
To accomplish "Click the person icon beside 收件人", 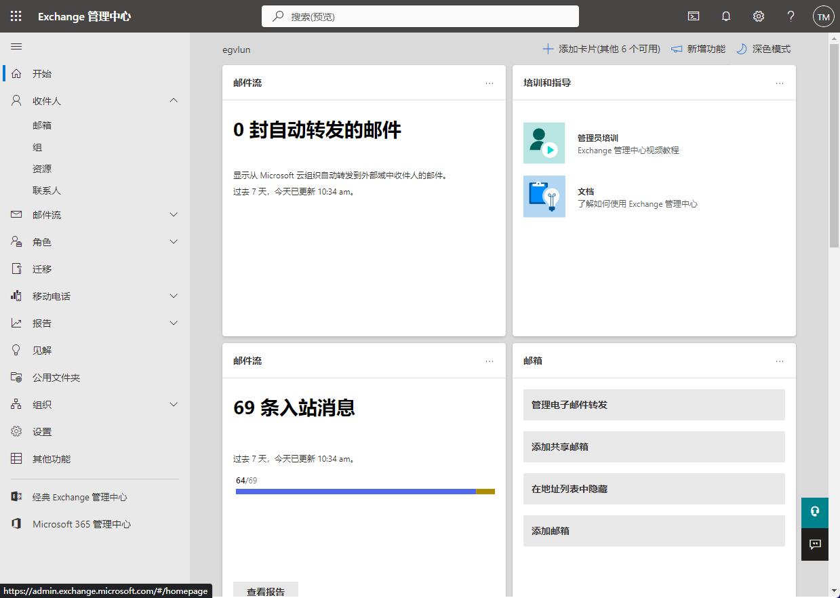I will tap(16, 100).
